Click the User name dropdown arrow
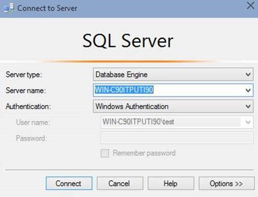Image resolution: width=258 pixels, height=197 pixels. (248, 122)
